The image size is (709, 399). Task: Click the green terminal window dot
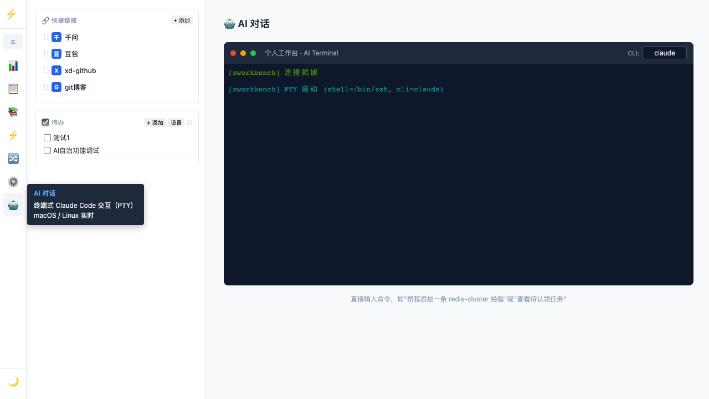[x=253, y=53]
